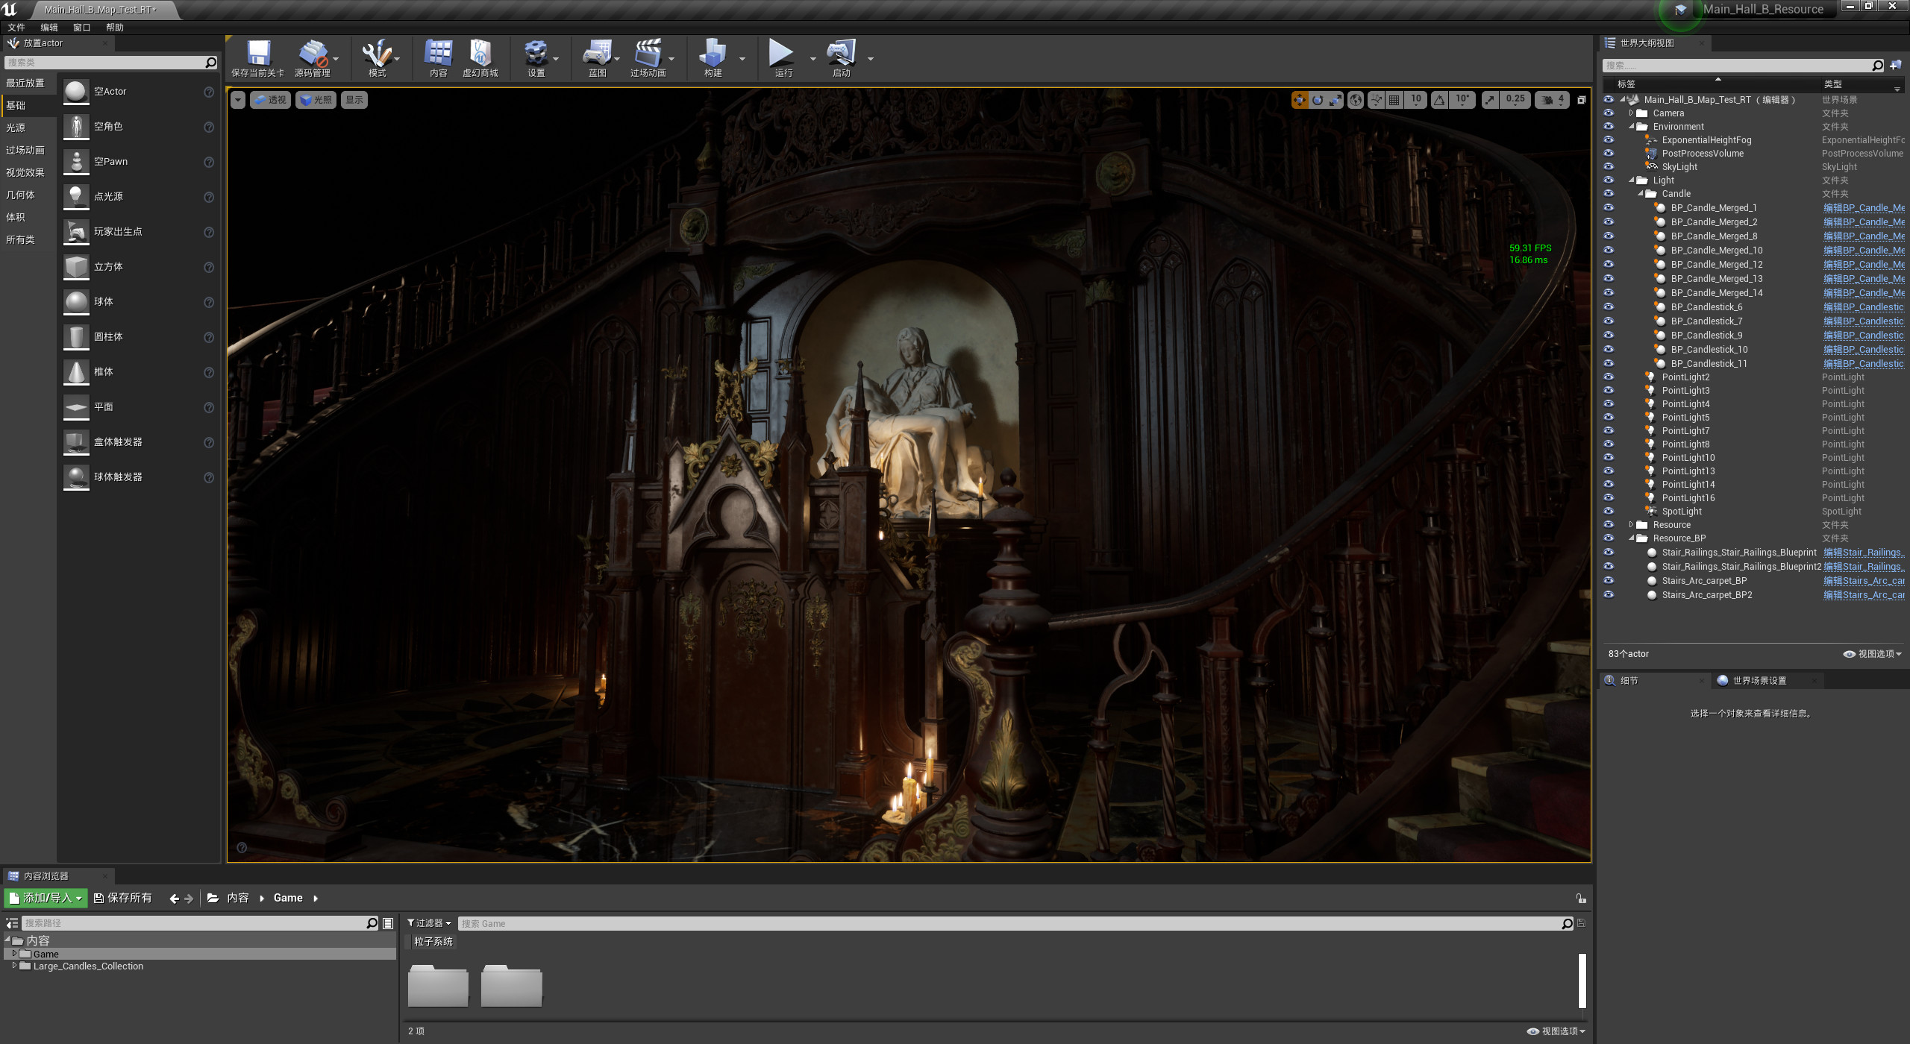This screenshot has height=1044, width=1910.
Task: Select the Cone (椎体) placement item
Action: point(139,372)
